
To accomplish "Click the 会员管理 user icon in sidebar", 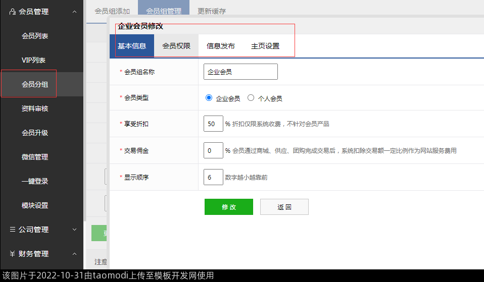I will coord(13,12).
